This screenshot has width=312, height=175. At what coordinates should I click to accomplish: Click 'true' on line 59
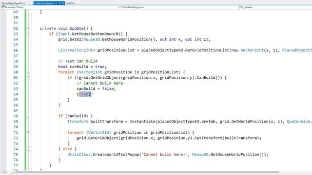(99, 67)
